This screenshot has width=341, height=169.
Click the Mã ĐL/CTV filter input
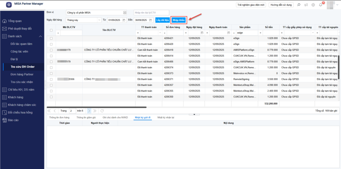pos(71,33)
